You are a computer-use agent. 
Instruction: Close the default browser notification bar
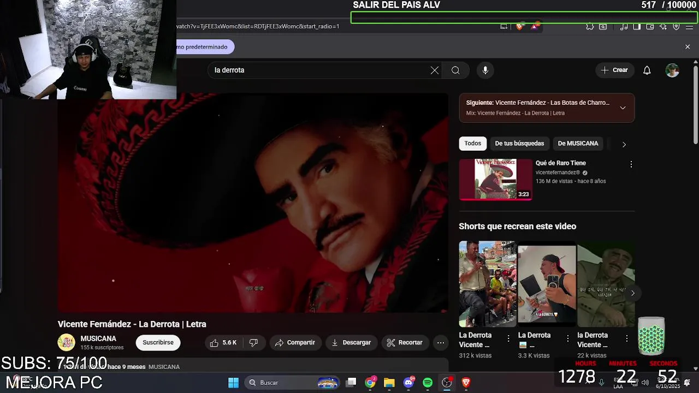click(x=688, y=47)
